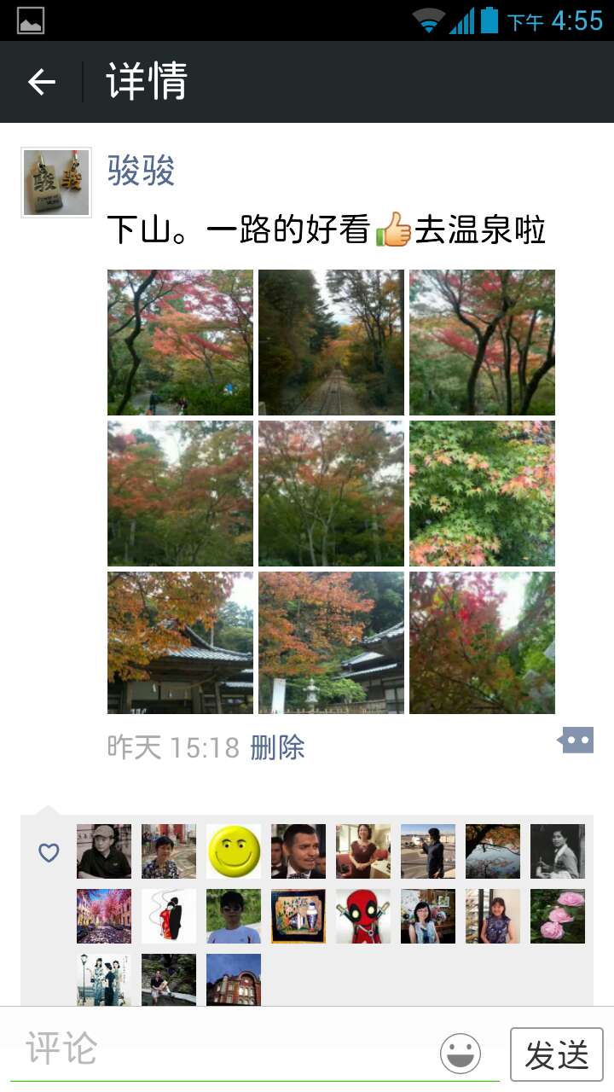614x1092 pixels.
Task: View the railway track forest photo
Action: (x=331, y=343)
